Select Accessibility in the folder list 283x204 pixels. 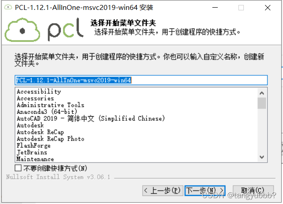39,91
